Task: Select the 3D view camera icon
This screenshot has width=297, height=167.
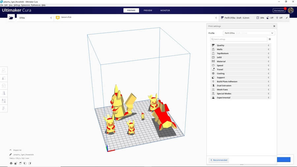Action: pos(11,163)
